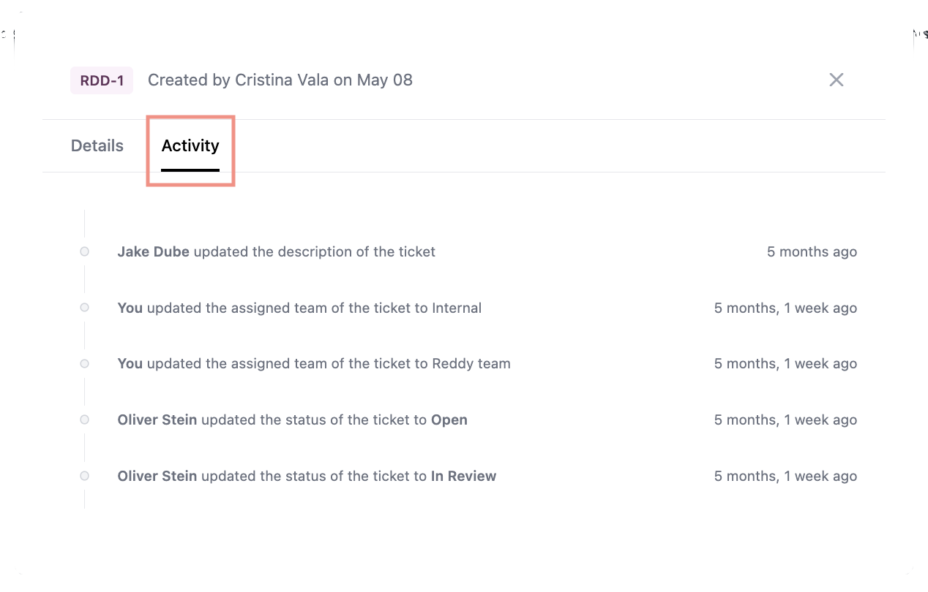Click the timeline dot next to the Open status change
This screenshot has height=592, width=928.
pos(84,420)
